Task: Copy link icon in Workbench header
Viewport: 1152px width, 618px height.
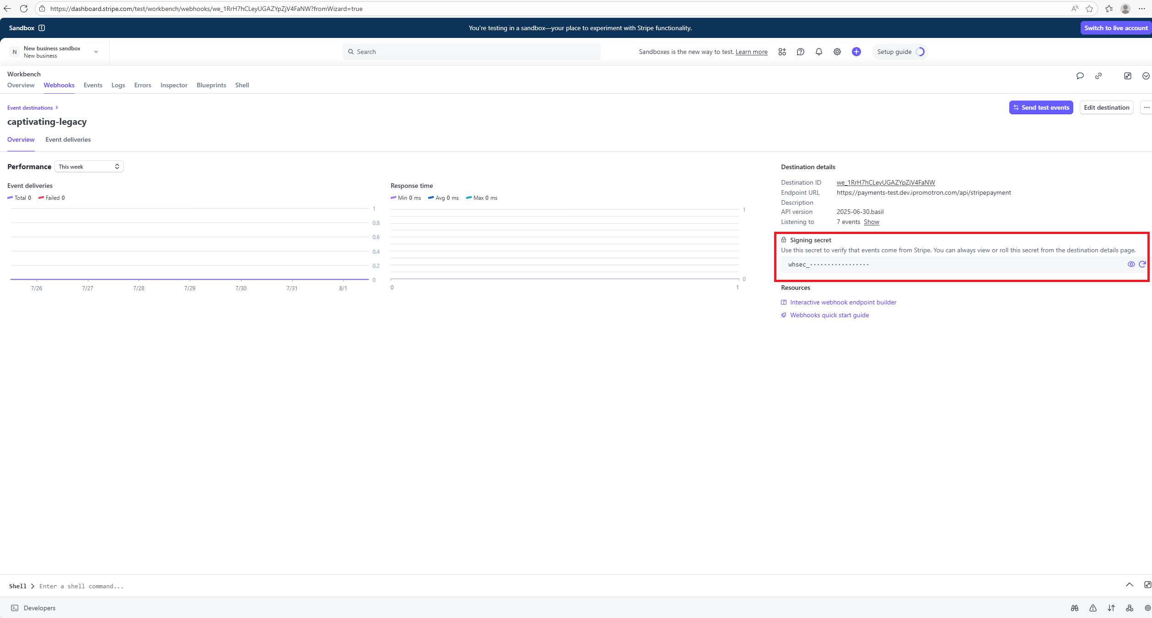Action: (1098, 76)
